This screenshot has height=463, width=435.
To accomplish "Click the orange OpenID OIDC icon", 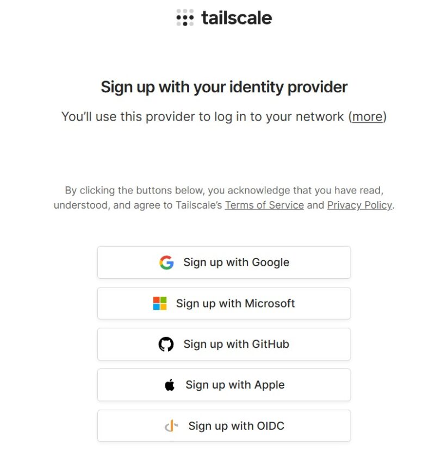I will point(171,426).
